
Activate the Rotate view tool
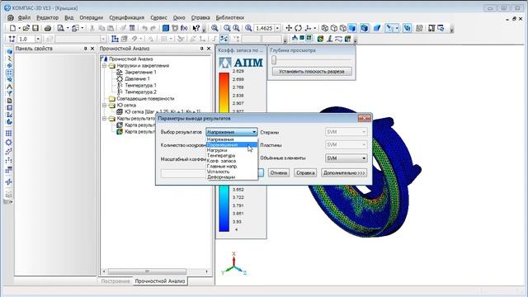pos(298,28)
